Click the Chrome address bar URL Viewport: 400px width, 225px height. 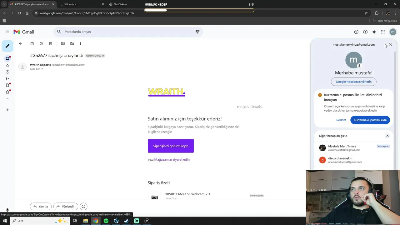[87, 13]
